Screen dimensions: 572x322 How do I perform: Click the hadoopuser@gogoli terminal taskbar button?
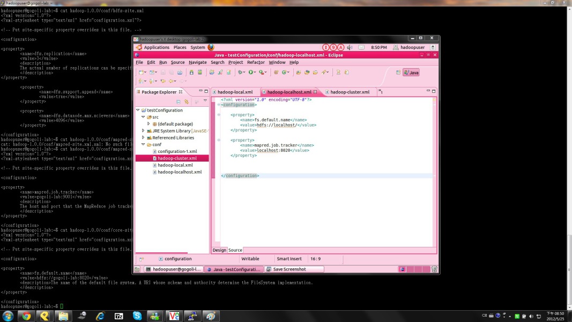click(x=173, y=269)
